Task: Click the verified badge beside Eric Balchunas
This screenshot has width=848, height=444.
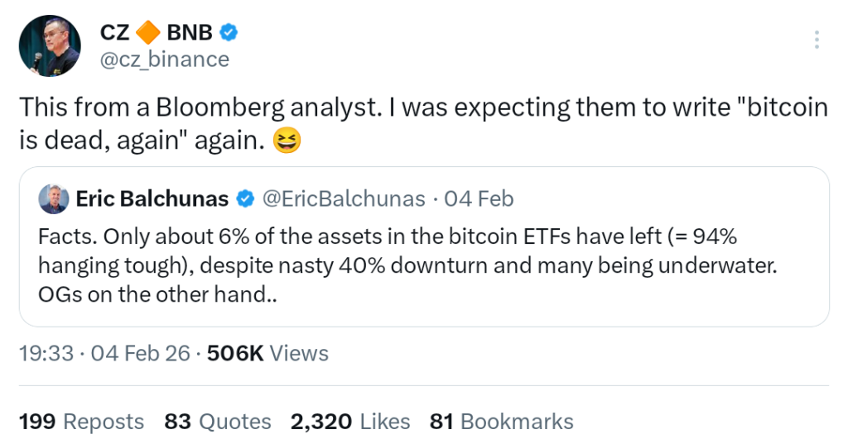Action: 245,199
